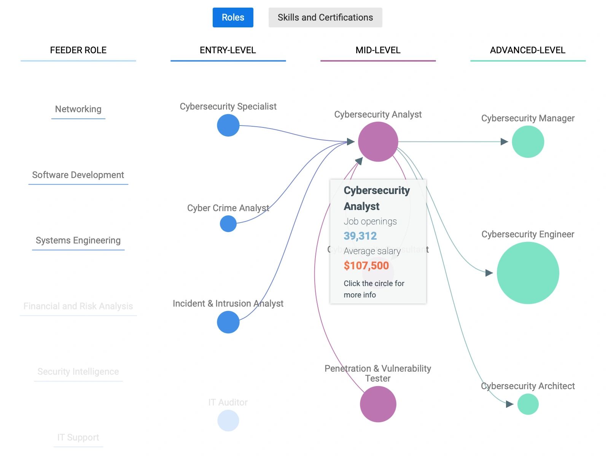The width and height of the screenshot is (608, 458).
Task: Select the Networking feeder role
Action: click(78, 109)
